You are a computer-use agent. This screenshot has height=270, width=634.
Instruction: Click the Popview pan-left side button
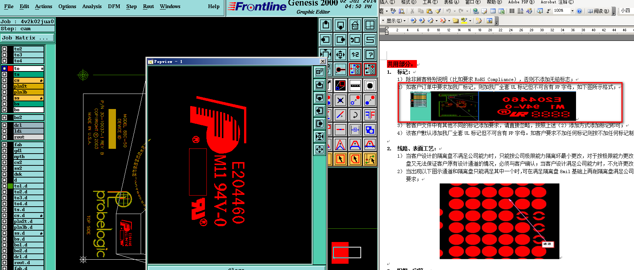pyautogui.click(x=320, y=111)
